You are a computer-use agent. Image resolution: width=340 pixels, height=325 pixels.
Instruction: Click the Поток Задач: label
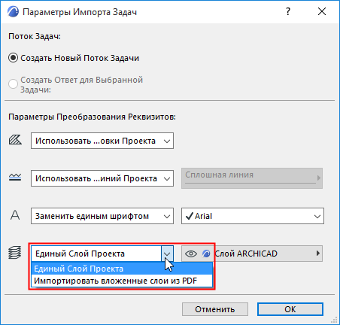click(35, 37)
